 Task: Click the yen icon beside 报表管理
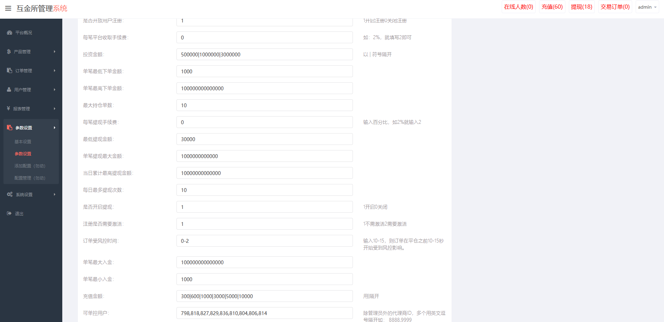[x=8, y=108]
